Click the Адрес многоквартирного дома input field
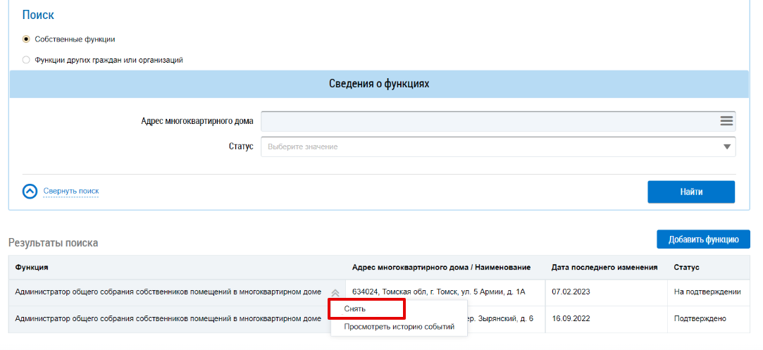Viewport: 763px width, 350px height. 486,121
